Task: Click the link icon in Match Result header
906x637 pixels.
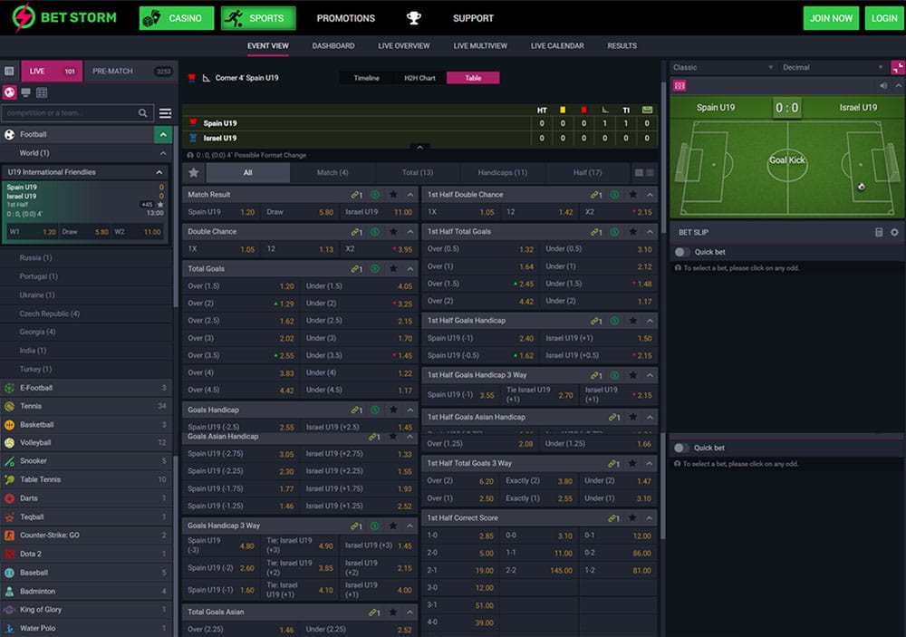Action: [x=356, y=195]
